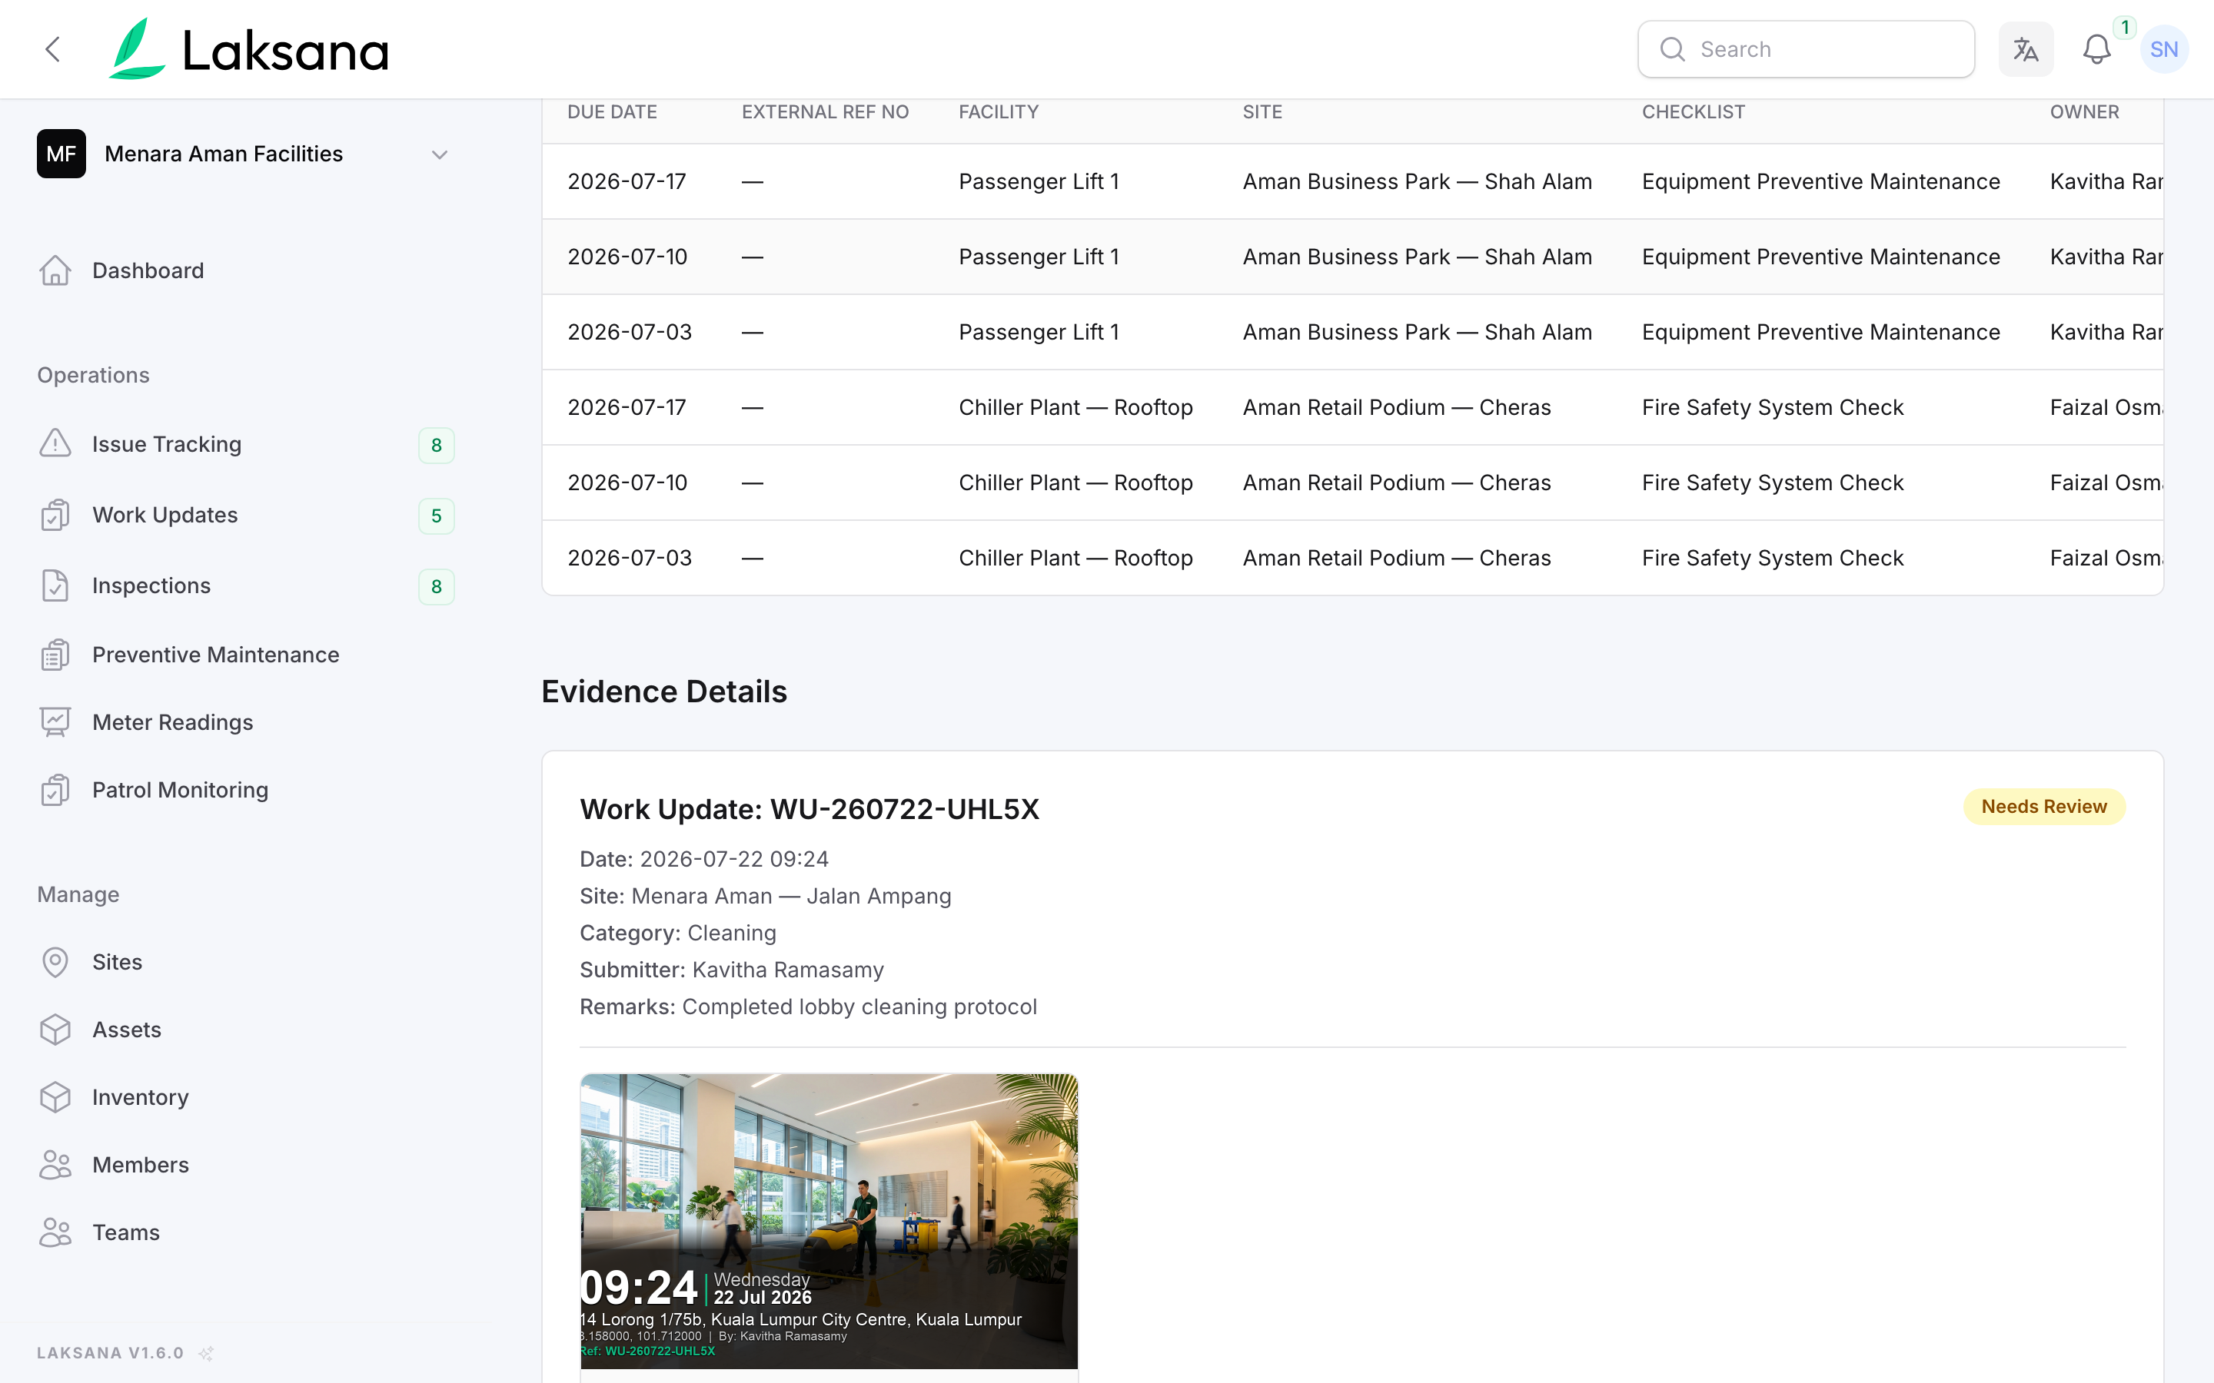
Task: Open the Members people icon
Action: point(55,1164)
